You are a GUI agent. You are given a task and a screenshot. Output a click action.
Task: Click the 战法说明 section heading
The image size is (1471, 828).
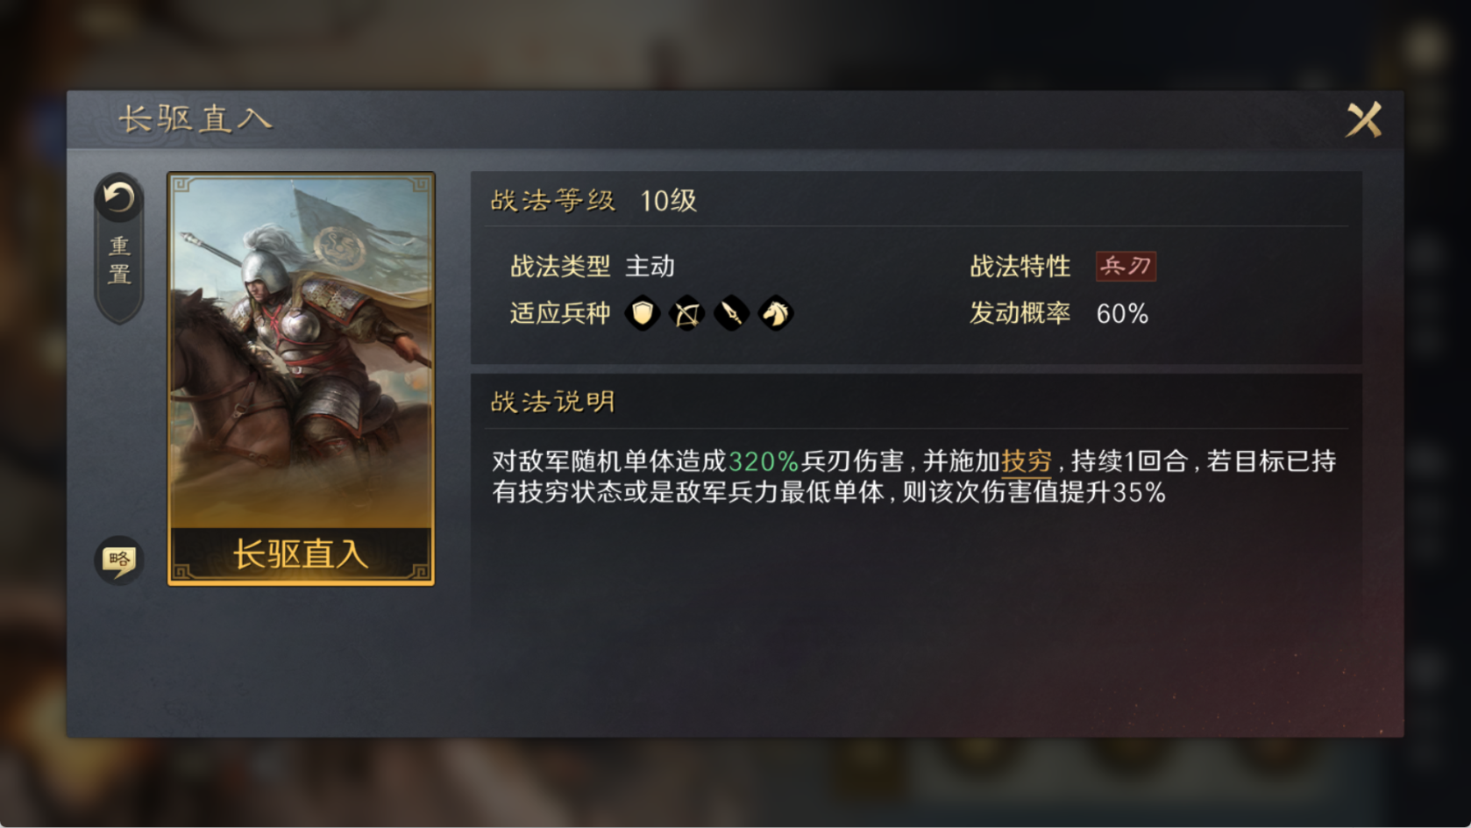coord(552,403)
